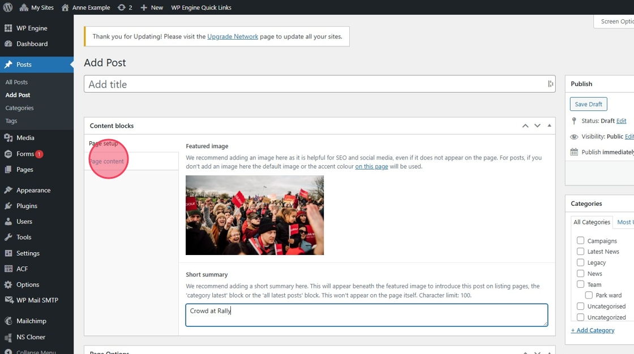Viewport: 634px width, 354px height.
Task: Click the WP Mail SMTP envelope icon
Action: point(9,300)
